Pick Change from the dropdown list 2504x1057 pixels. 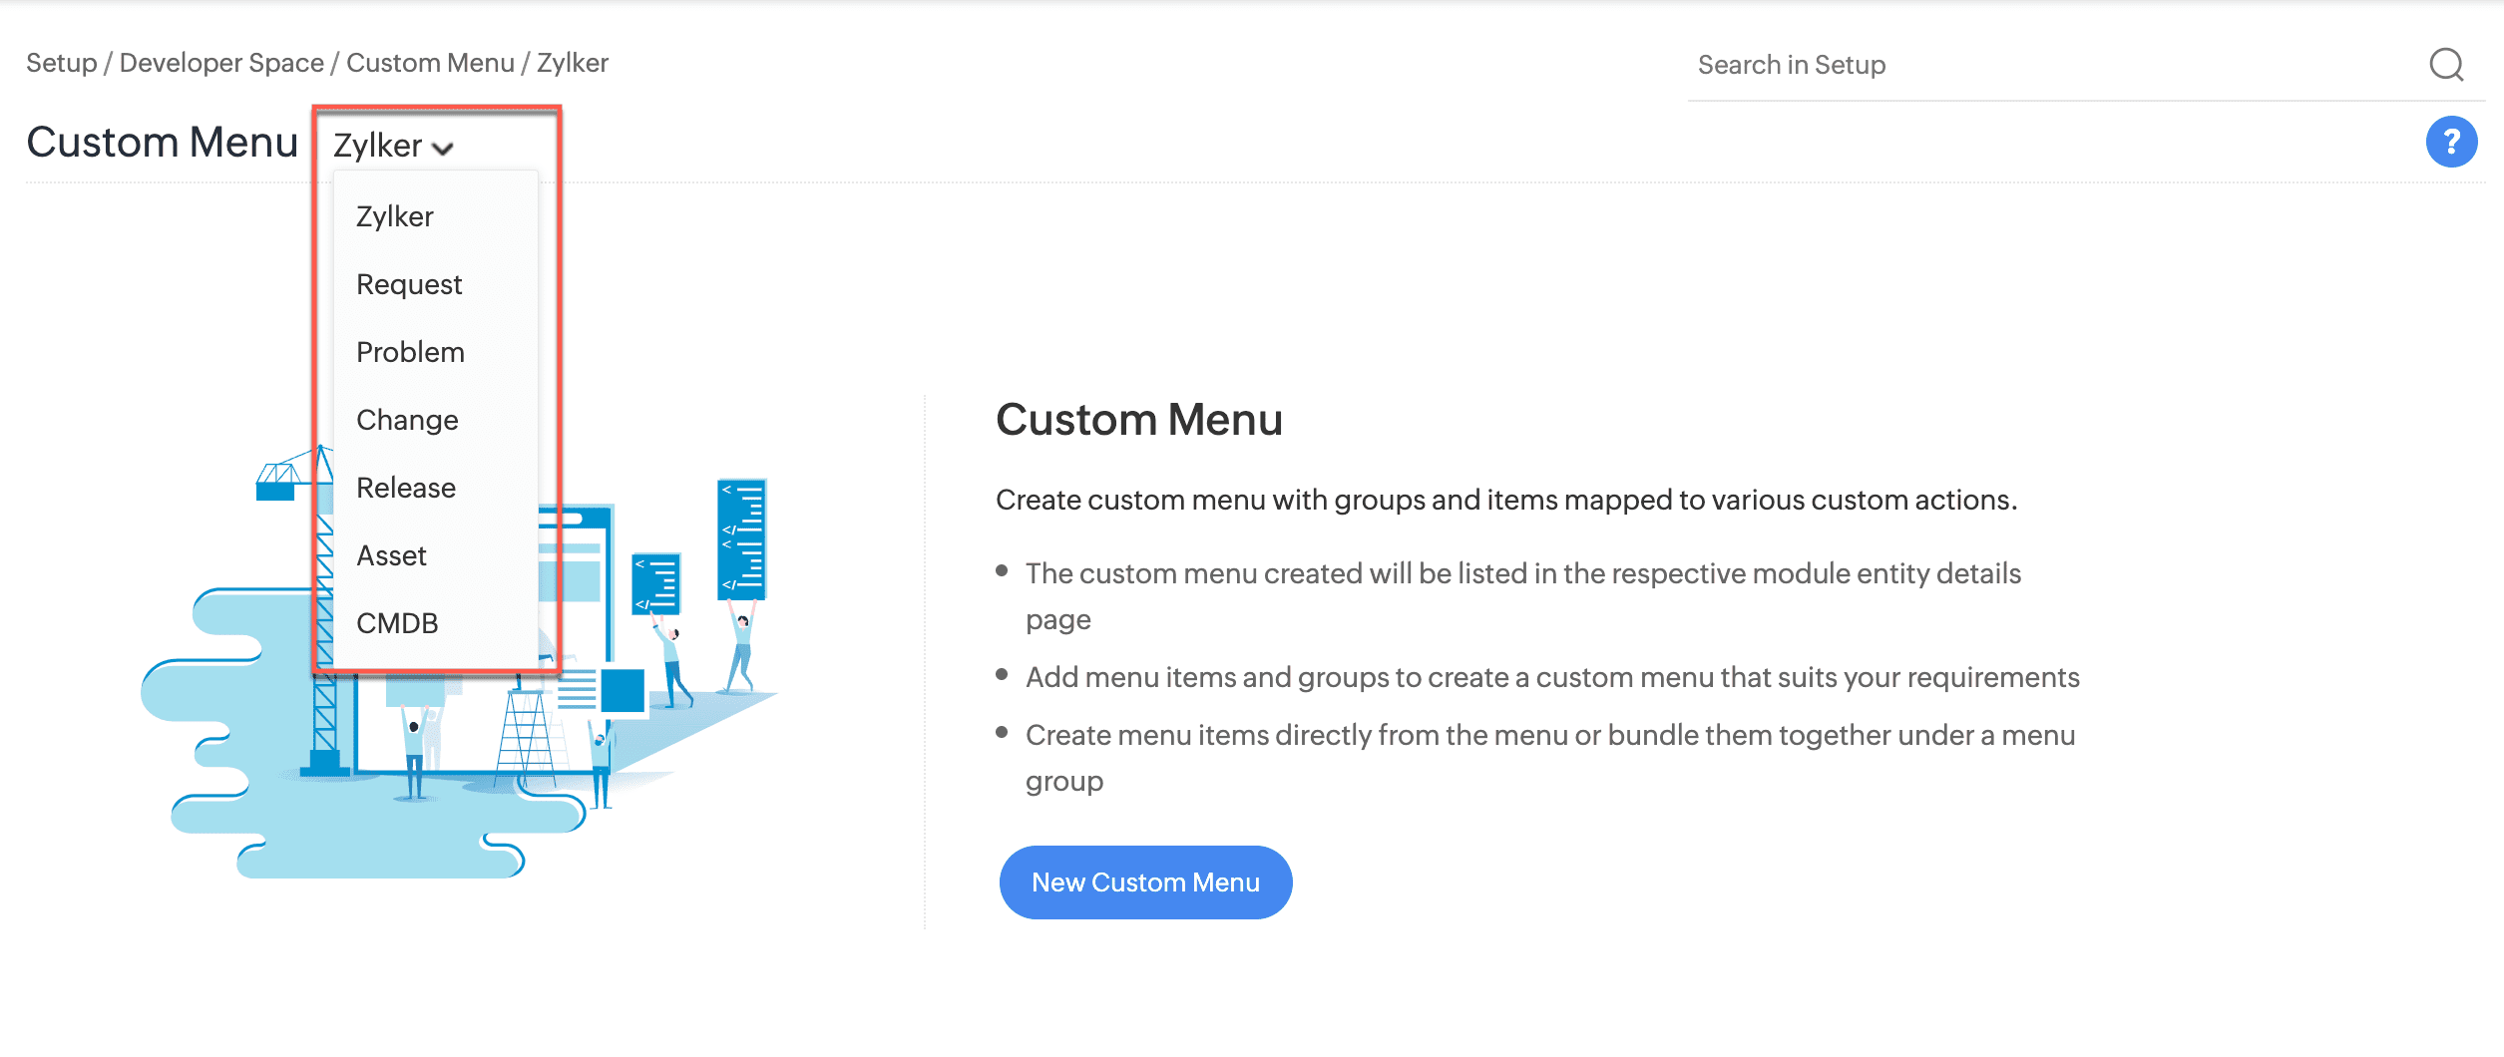[407, 420]
